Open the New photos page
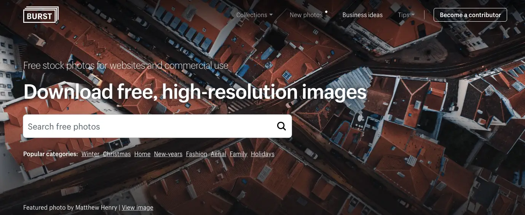The height and width of the screenshot is (215, 525). [306, 15]
